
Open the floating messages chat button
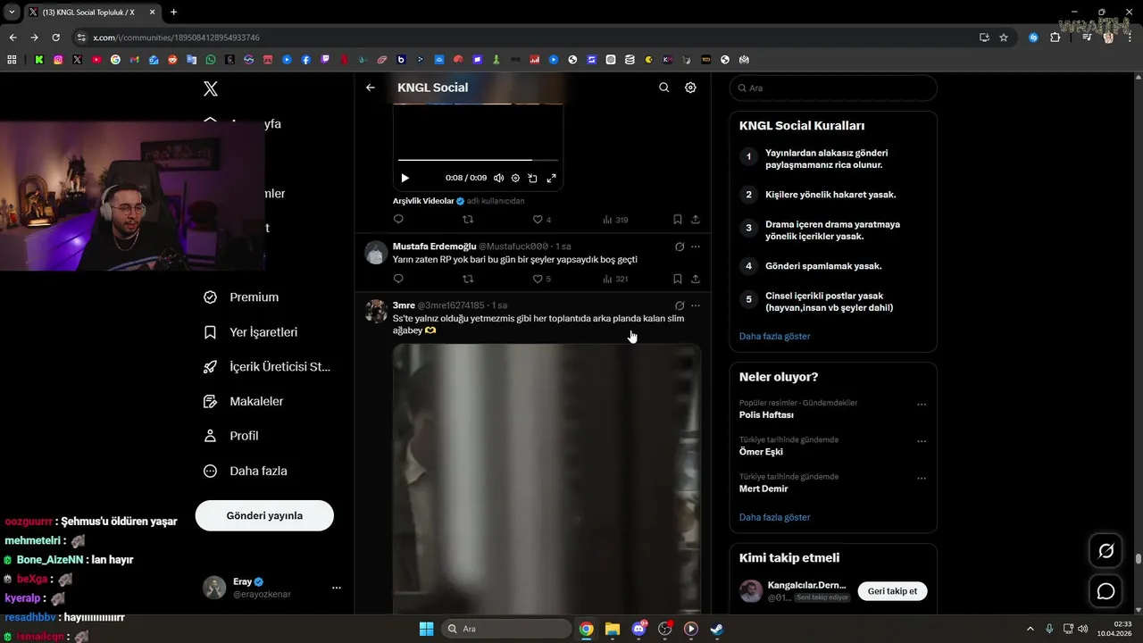pos(1105,591)
